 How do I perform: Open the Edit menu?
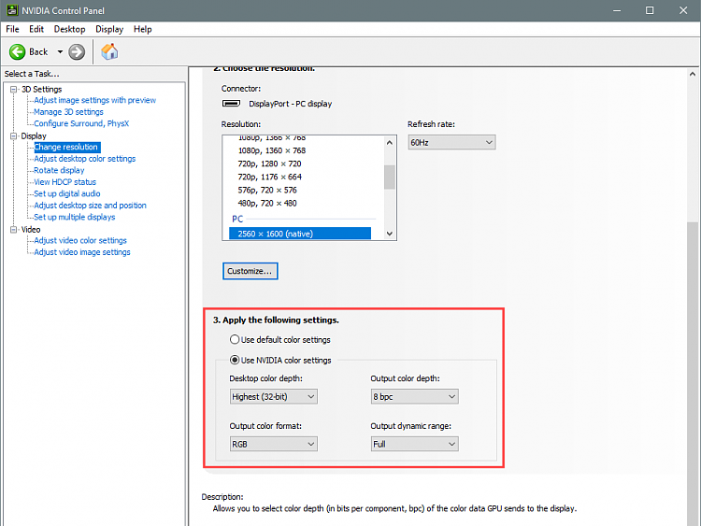(36, 29)
